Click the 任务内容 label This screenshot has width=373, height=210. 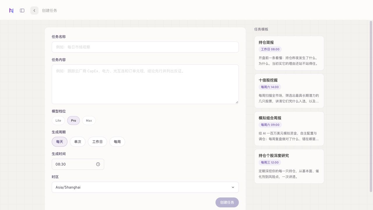59,60
